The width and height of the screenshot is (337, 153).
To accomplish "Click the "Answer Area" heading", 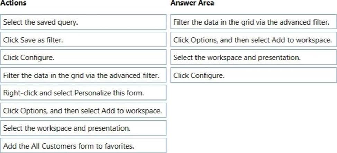I will tap(192, 3).
